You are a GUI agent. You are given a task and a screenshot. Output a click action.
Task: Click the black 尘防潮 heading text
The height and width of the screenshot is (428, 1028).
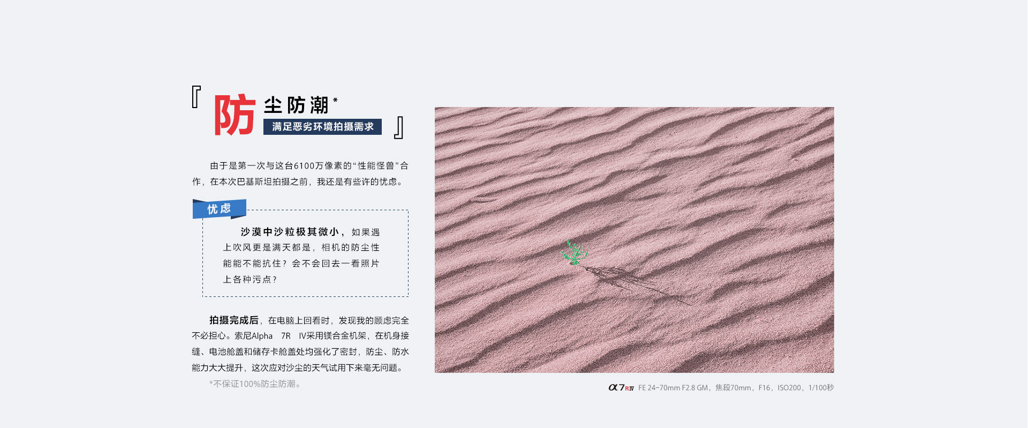point(296,105)
